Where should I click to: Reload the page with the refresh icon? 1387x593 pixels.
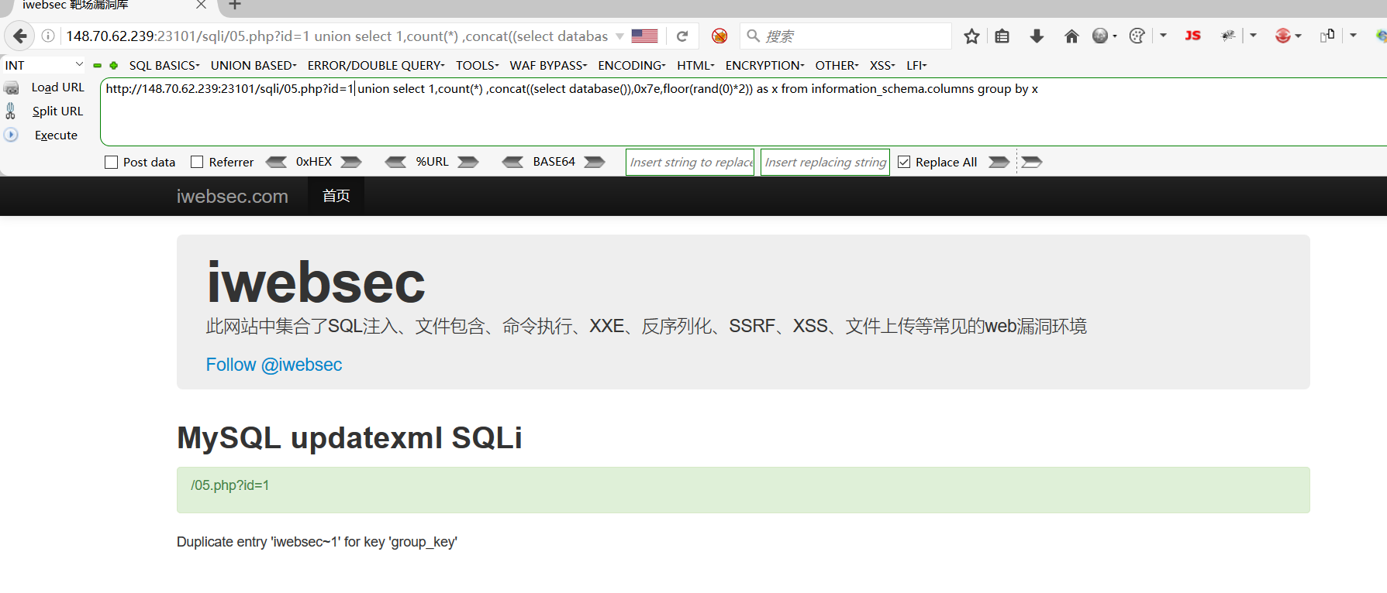click(x=682, y=36)
